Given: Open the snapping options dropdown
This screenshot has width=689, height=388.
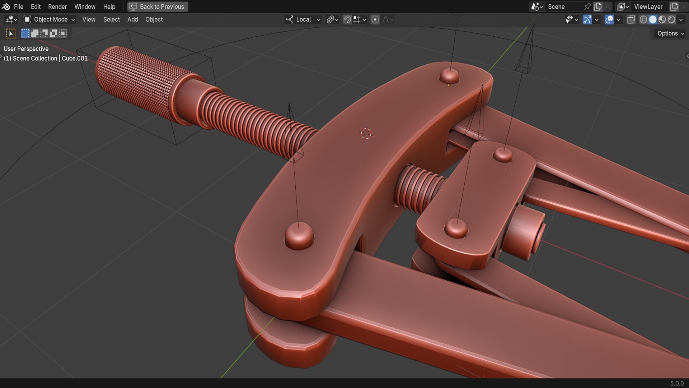Looking at the screenshot, I should [360, 19].
